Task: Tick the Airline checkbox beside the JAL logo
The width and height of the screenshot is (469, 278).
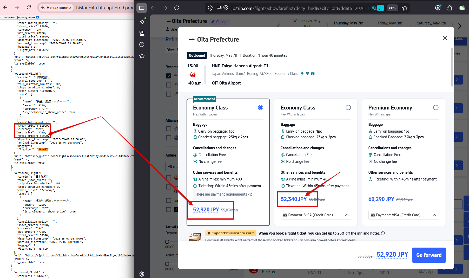Action: pyautogui.click(x=169, y=178)
